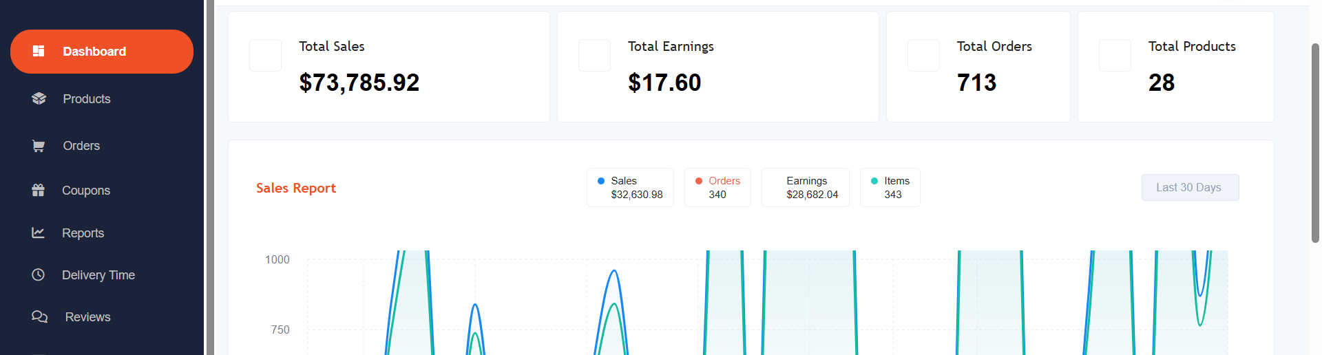Screen dimensions: 1322x355
Task: Click the 750 y-axis label
Action: coord(280,330)
